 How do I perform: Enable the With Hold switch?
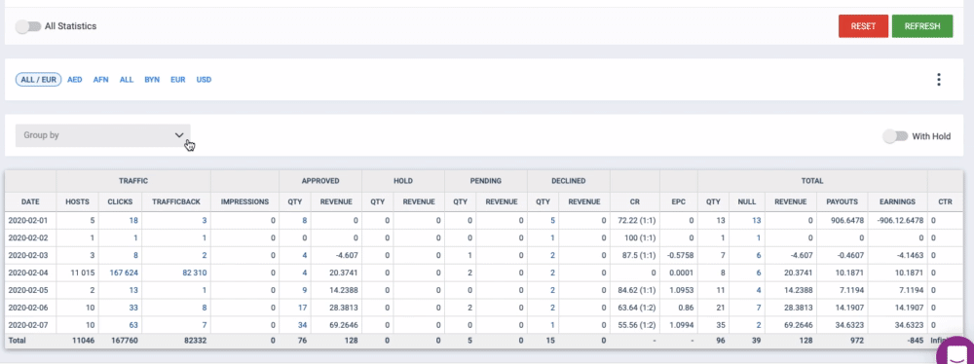pyautogui.click(x=895, y=136)
